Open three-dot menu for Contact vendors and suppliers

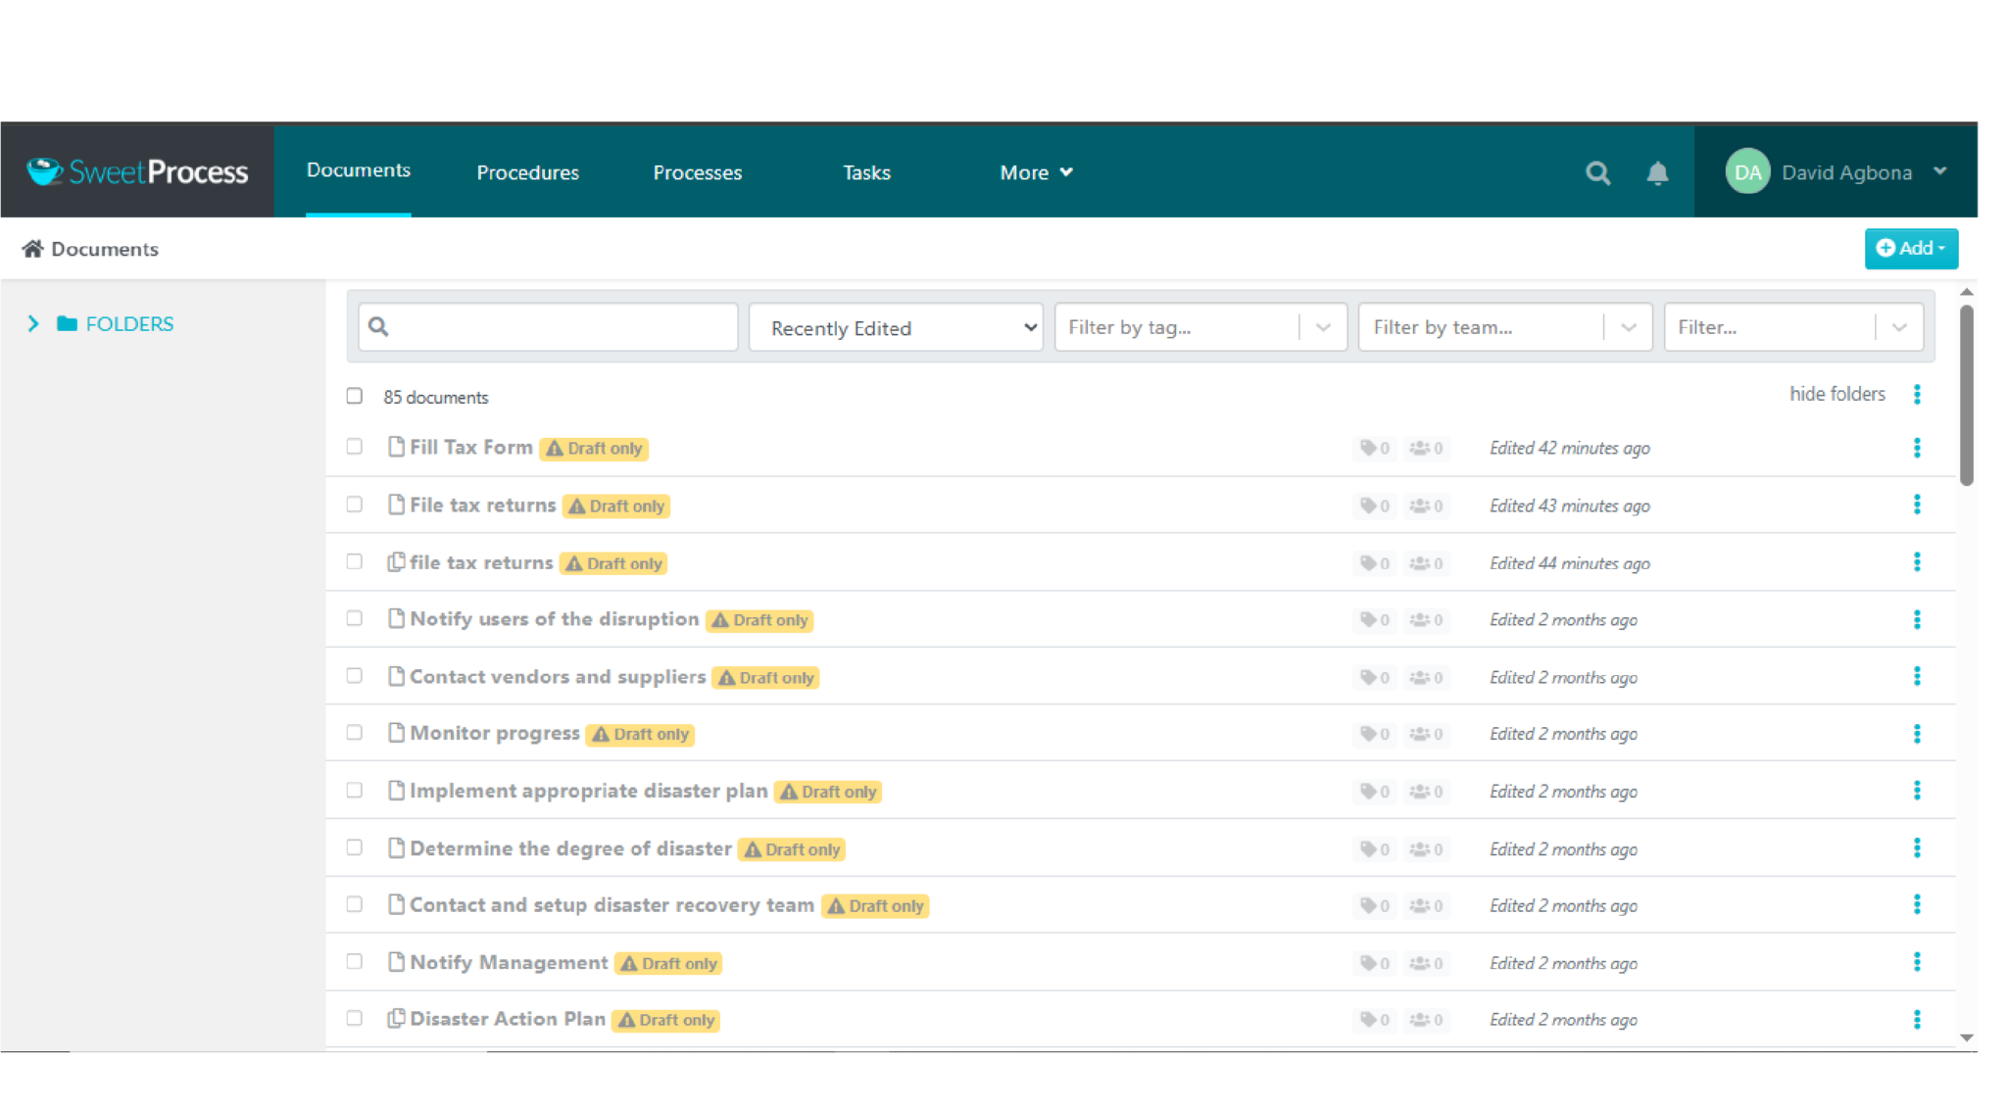1917,676
